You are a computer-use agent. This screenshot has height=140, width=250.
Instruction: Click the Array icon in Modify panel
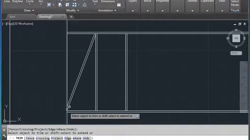tap(75, 5)
